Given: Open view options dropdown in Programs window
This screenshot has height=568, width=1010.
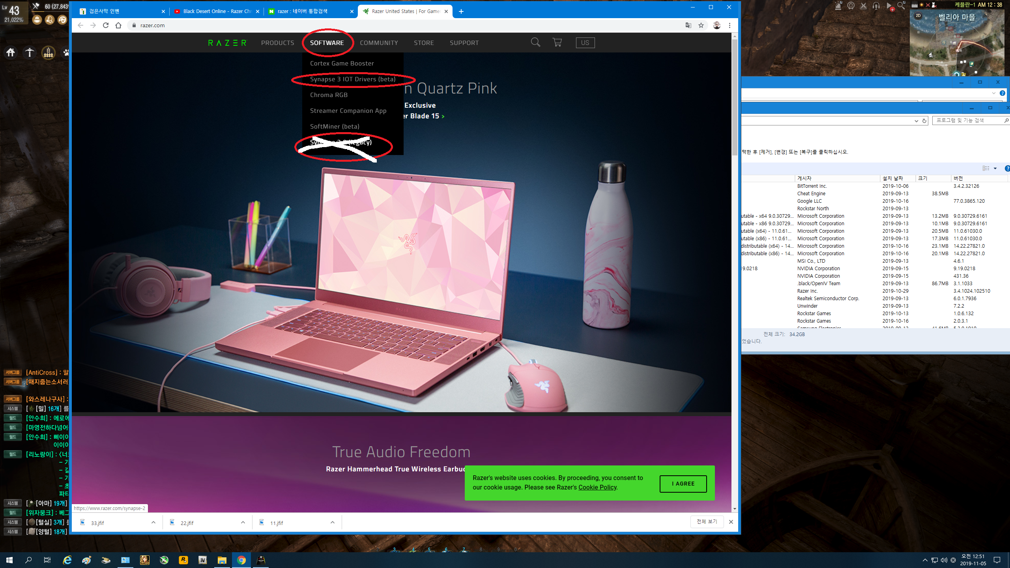Looking at the screenshot, I should pos(995,168).
